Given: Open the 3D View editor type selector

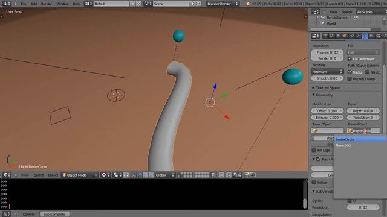Looking at the screenshot, I should [7, 175].
